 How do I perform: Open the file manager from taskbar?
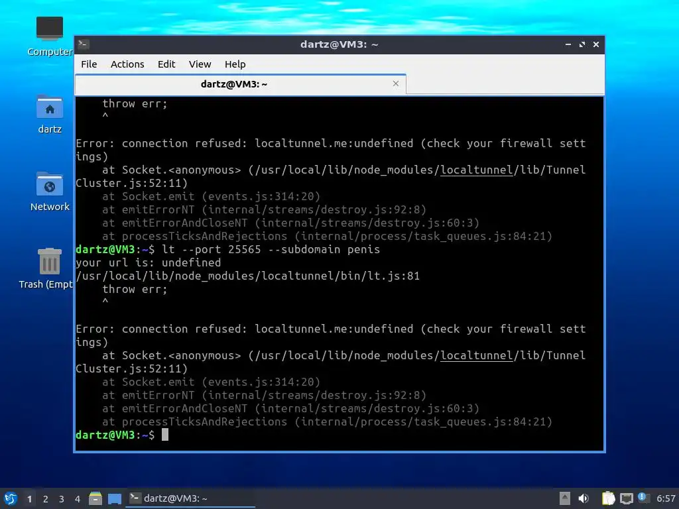pos(95,498)
